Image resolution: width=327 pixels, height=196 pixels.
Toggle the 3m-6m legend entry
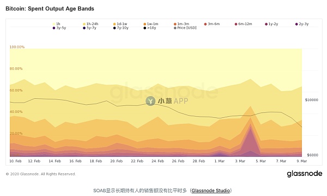pos(212,24)
